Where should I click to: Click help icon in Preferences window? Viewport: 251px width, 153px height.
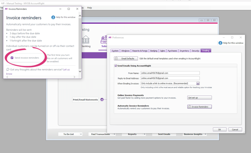tap(220, 43)
